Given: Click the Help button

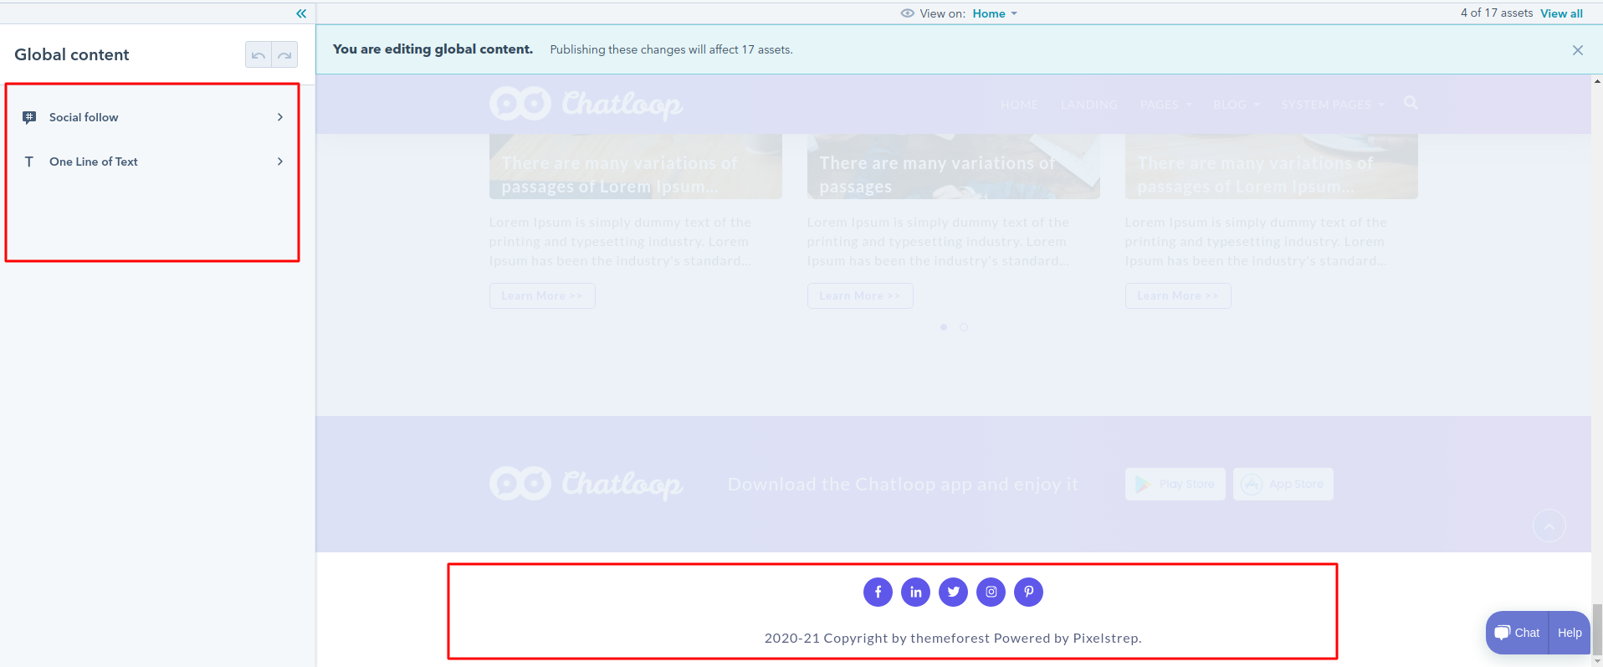Looking at the screenshot, I should [x=1570, y=633].
